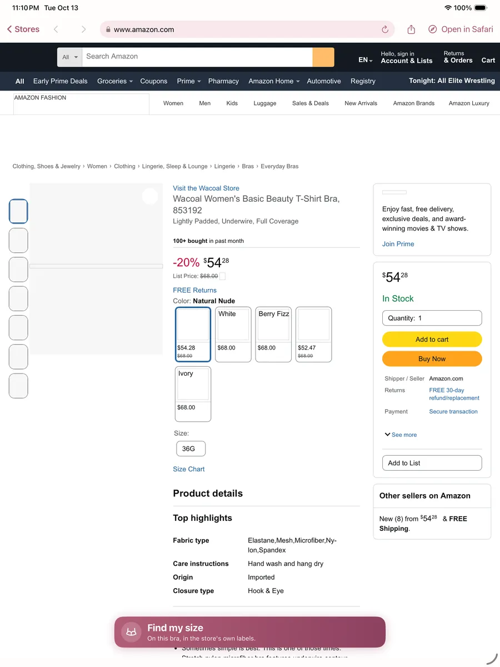Open in Safari compass icon
The image size is (500, 667).
432,29
